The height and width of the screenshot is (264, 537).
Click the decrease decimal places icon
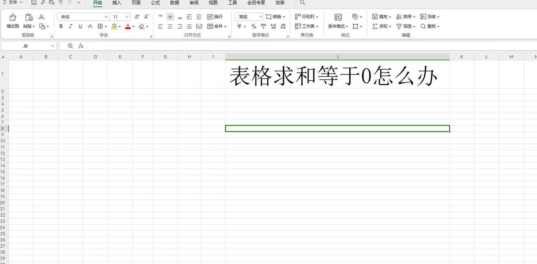pyautogui.click(x=283, y=26)
